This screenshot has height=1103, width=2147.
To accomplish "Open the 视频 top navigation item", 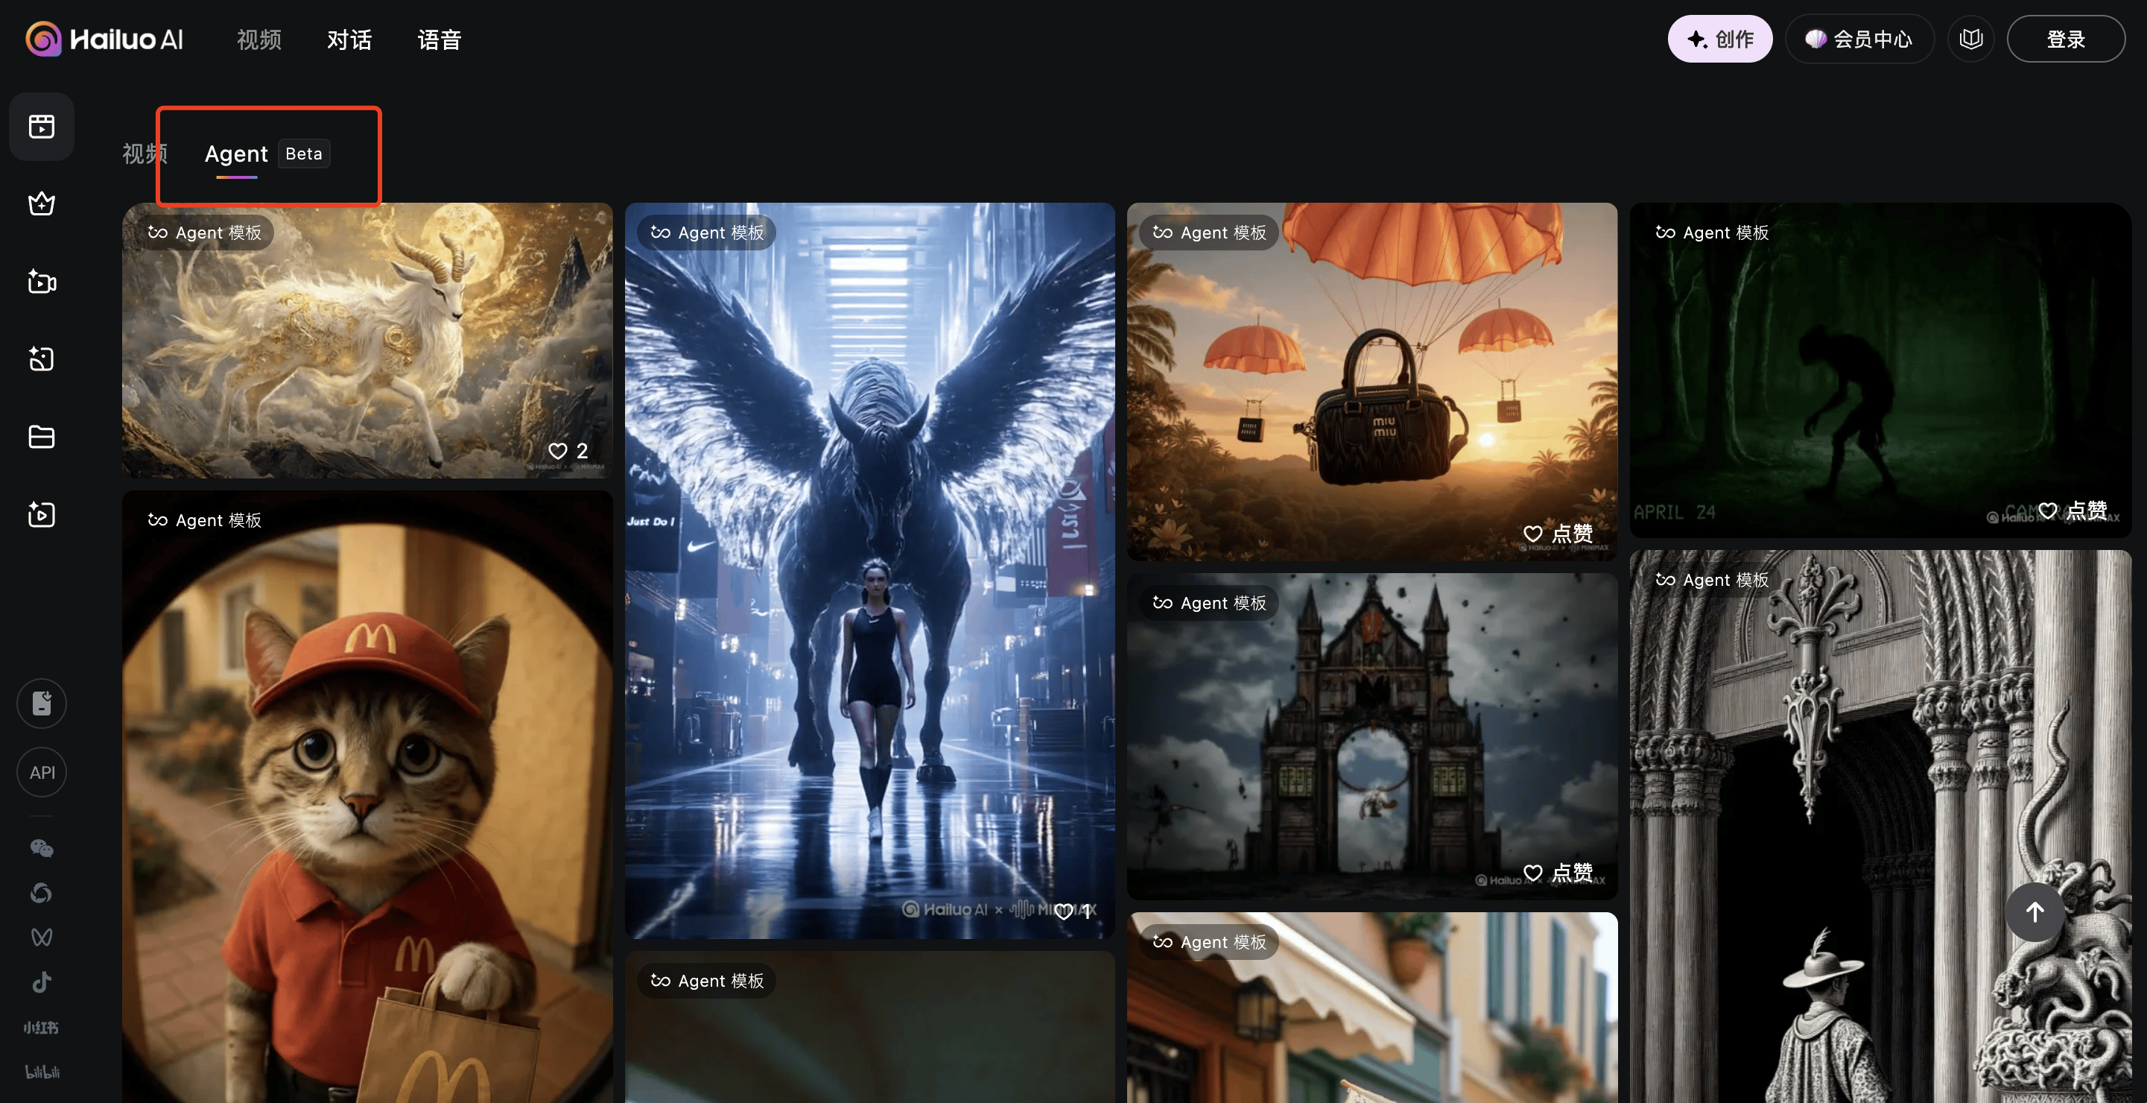I will (x=259, y=39).
